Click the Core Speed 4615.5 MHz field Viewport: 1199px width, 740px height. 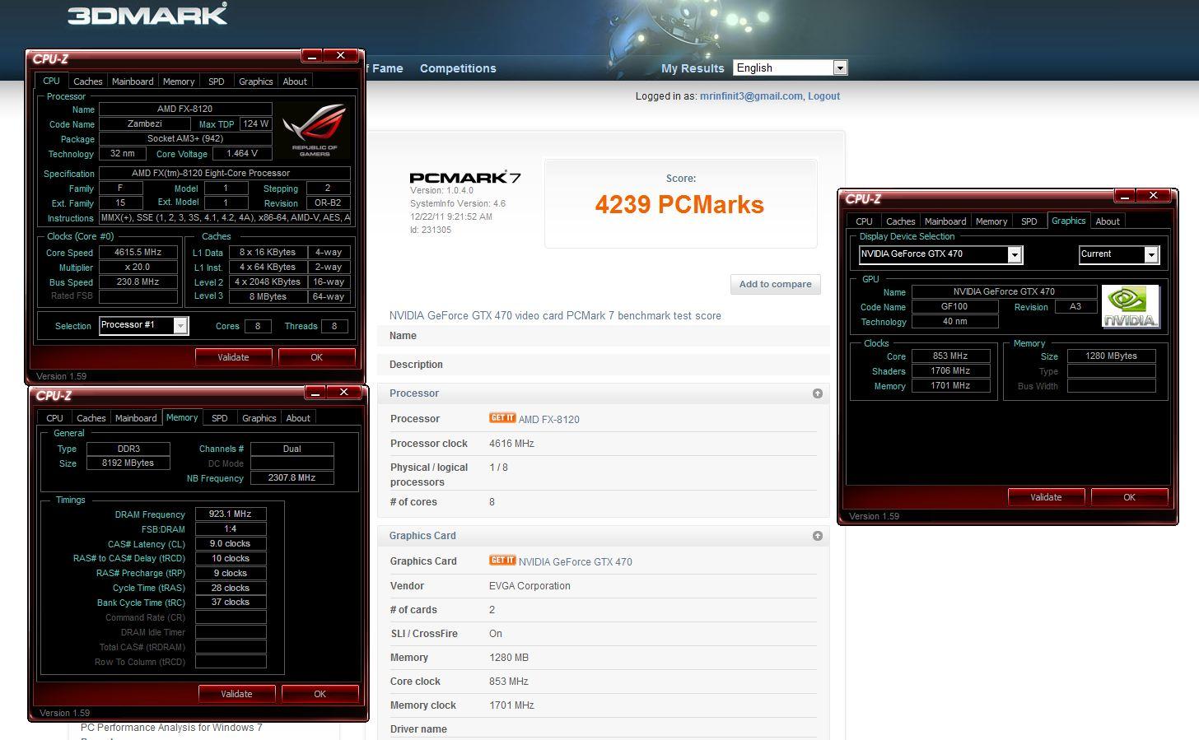coord(138,253)
